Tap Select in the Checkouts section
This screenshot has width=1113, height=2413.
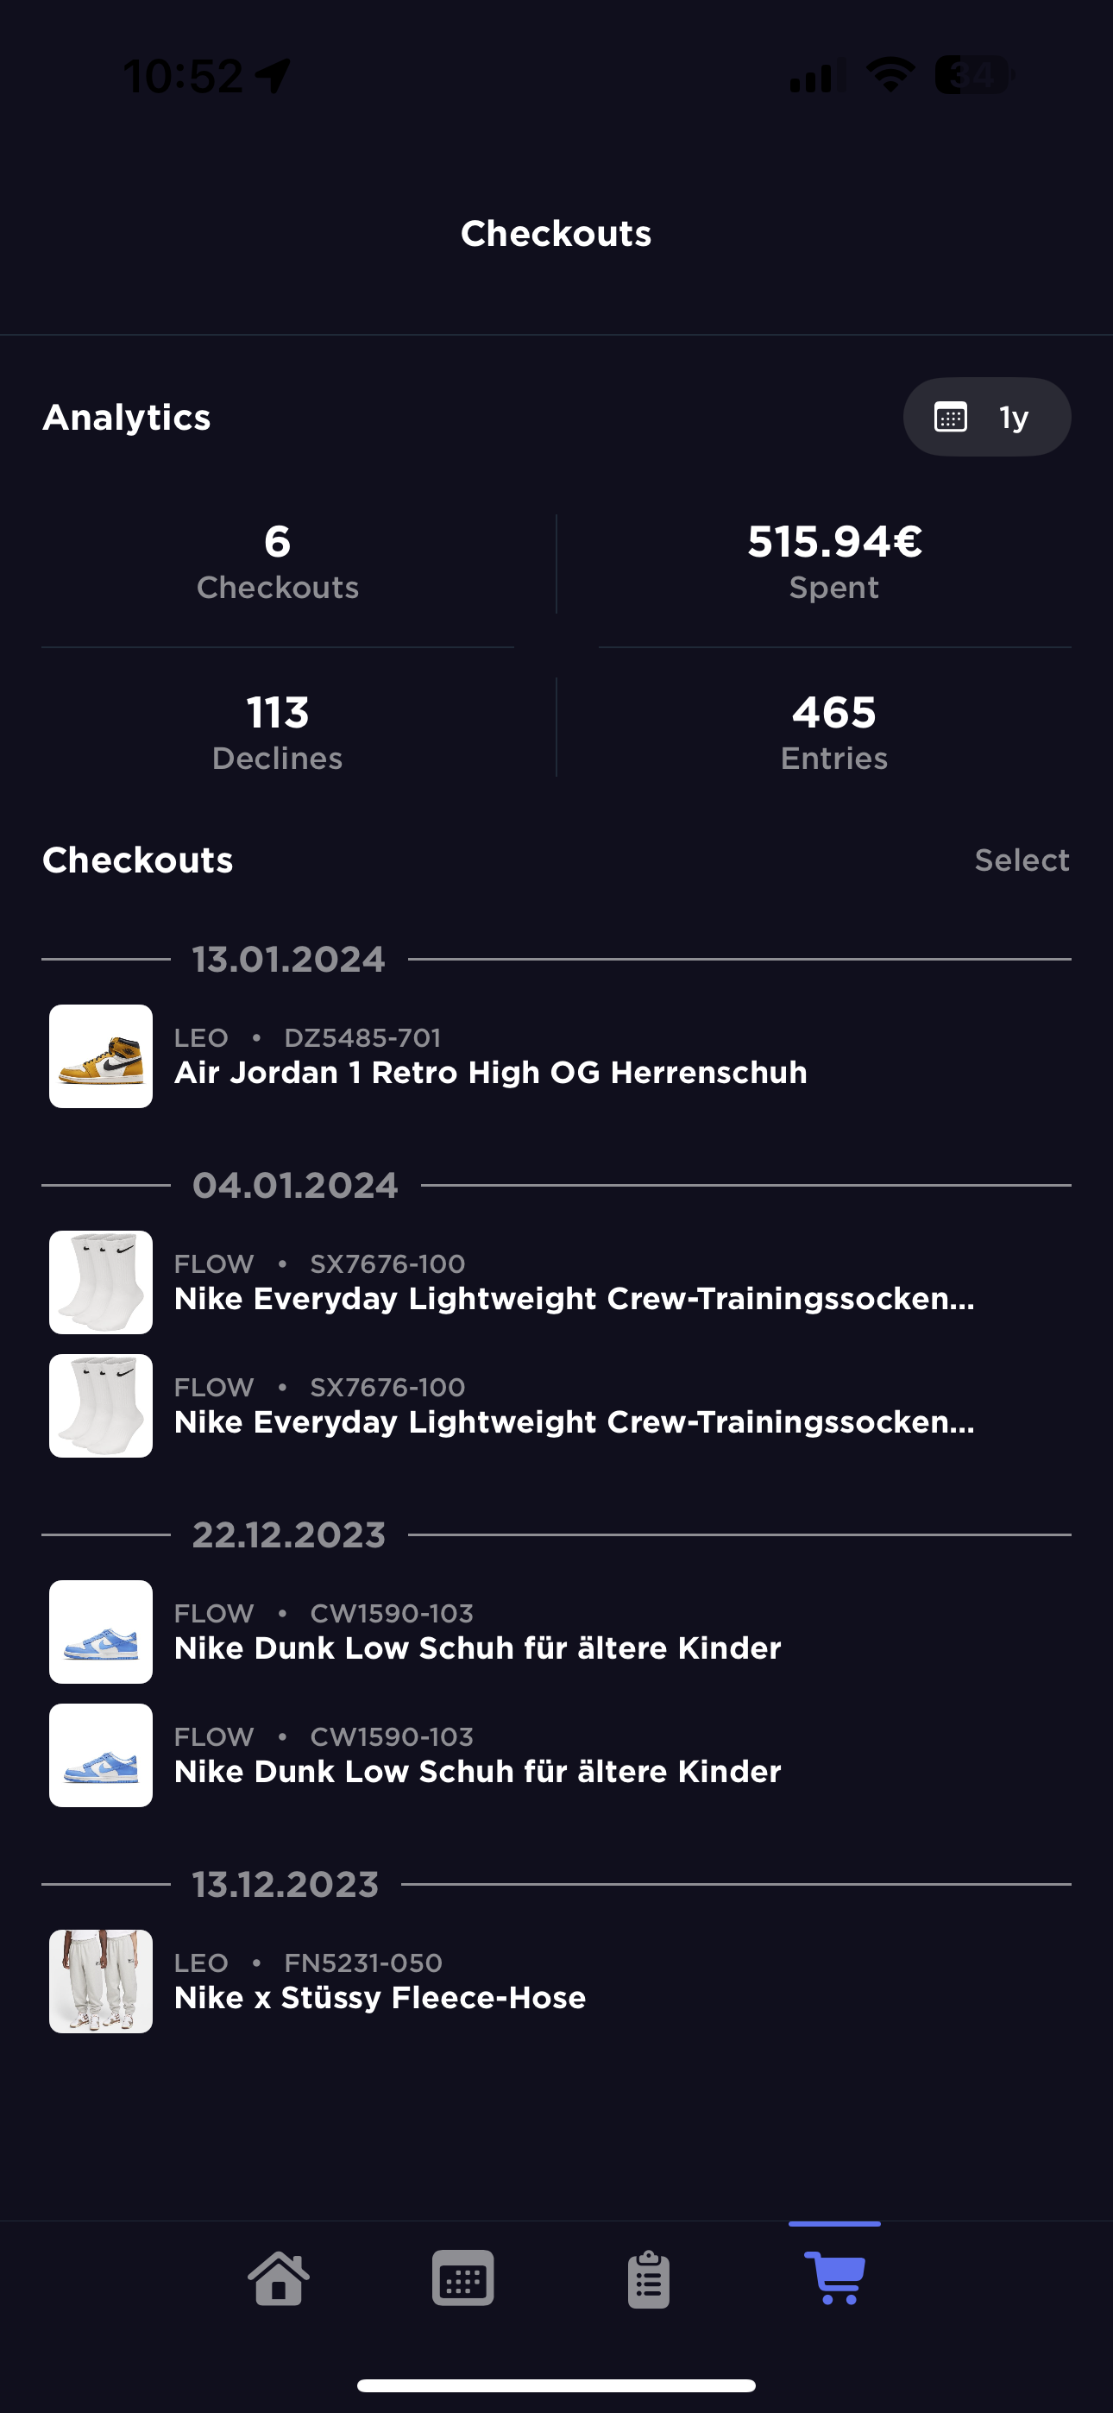point(1022,860)
